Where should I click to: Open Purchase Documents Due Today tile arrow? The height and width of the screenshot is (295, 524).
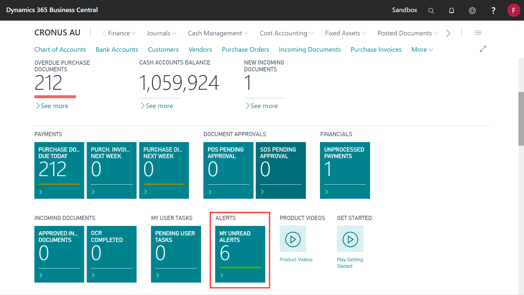pos(41,192)
